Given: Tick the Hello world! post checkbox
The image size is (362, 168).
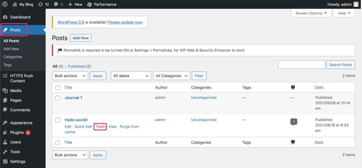Looking at the screenshot, I should point(58,120).
